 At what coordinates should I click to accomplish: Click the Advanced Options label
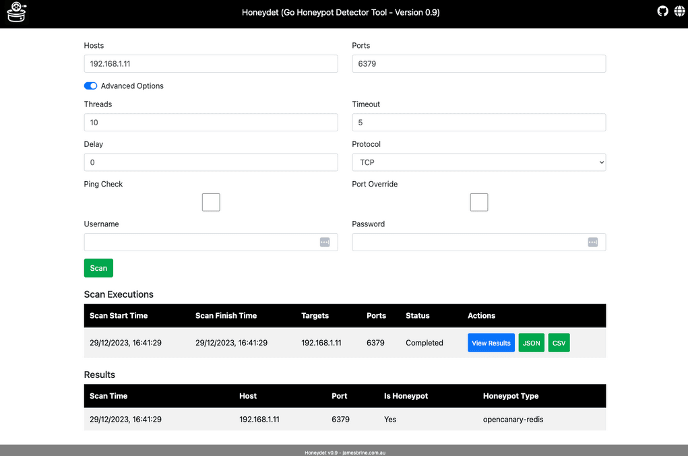pyautogui.click(x=132, y=86)
